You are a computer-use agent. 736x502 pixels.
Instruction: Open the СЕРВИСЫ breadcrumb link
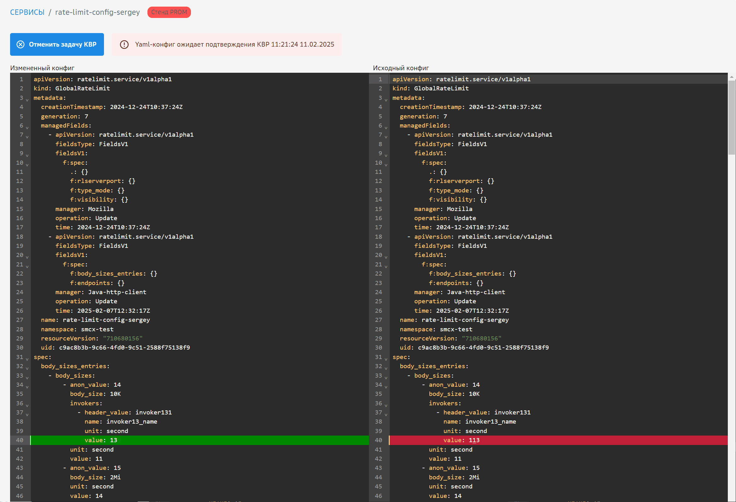[x=27, y=12]
